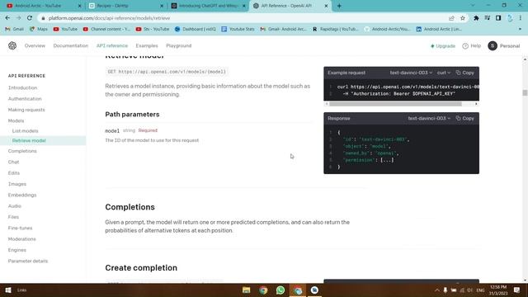Select API reference tab
Screen dimensions: 528x297
pyautogui.click(x=112, y=46)
